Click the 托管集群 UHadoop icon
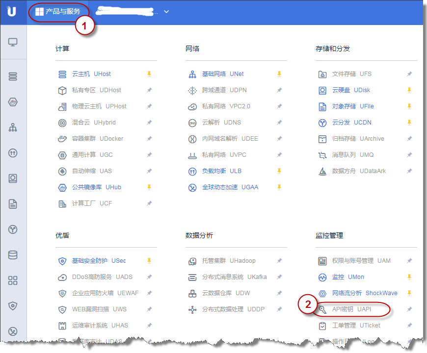Screen dimensions: 427x353 192,261
